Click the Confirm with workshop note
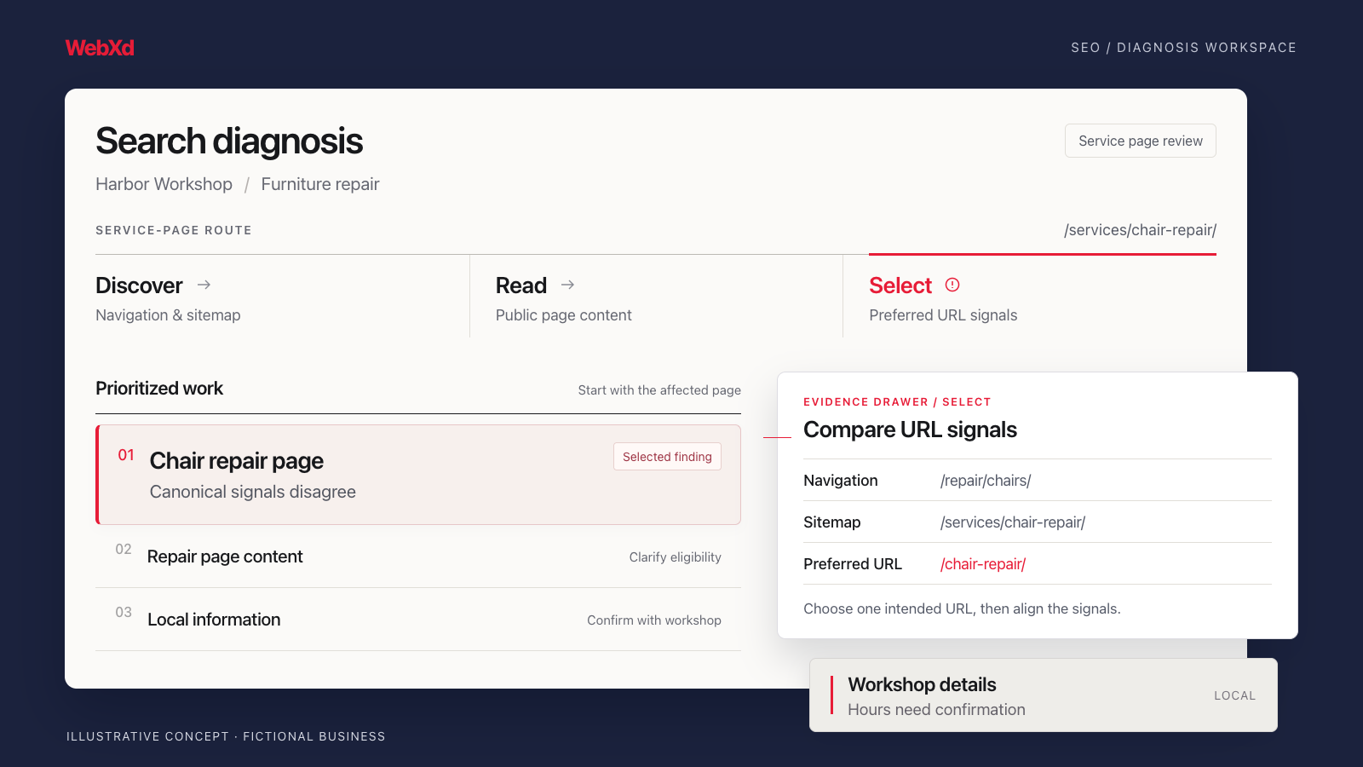 tap(654, 620)
